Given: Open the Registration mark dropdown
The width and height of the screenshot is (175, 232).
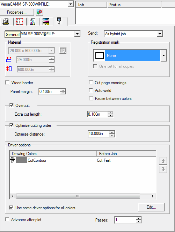Looking at the screenshot, I should click(163, 56).
